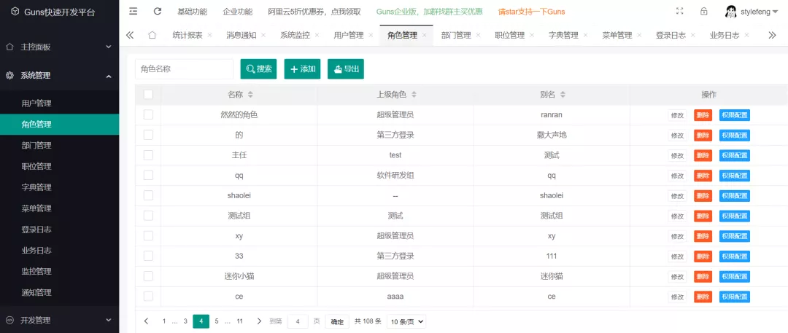Screen dimensions: 788x333
Task: Open 字典管理 in the sidebar
Action: (x=59, y=187)
